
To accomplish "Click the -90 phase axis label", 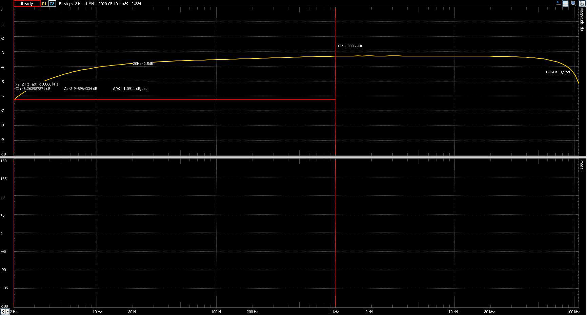I will [x=3, y=270].
